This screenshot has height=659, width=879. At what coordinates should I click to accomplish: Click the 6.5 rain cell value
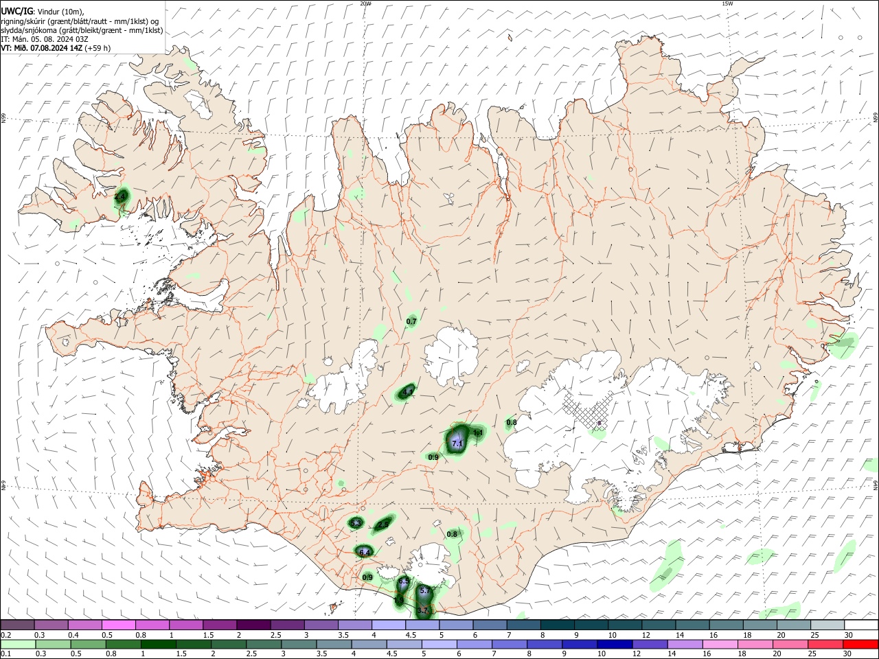[404, 581]
